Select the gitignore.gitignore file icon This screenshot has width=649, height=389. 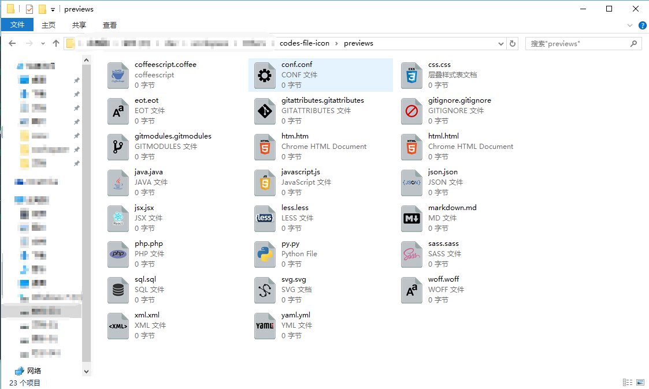tap(411, 111)
